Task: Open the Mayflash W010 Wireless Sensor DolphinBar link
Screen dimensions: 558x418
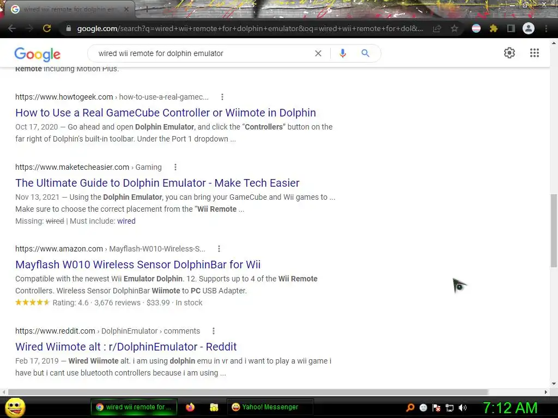Action: [x=138, y=265]
